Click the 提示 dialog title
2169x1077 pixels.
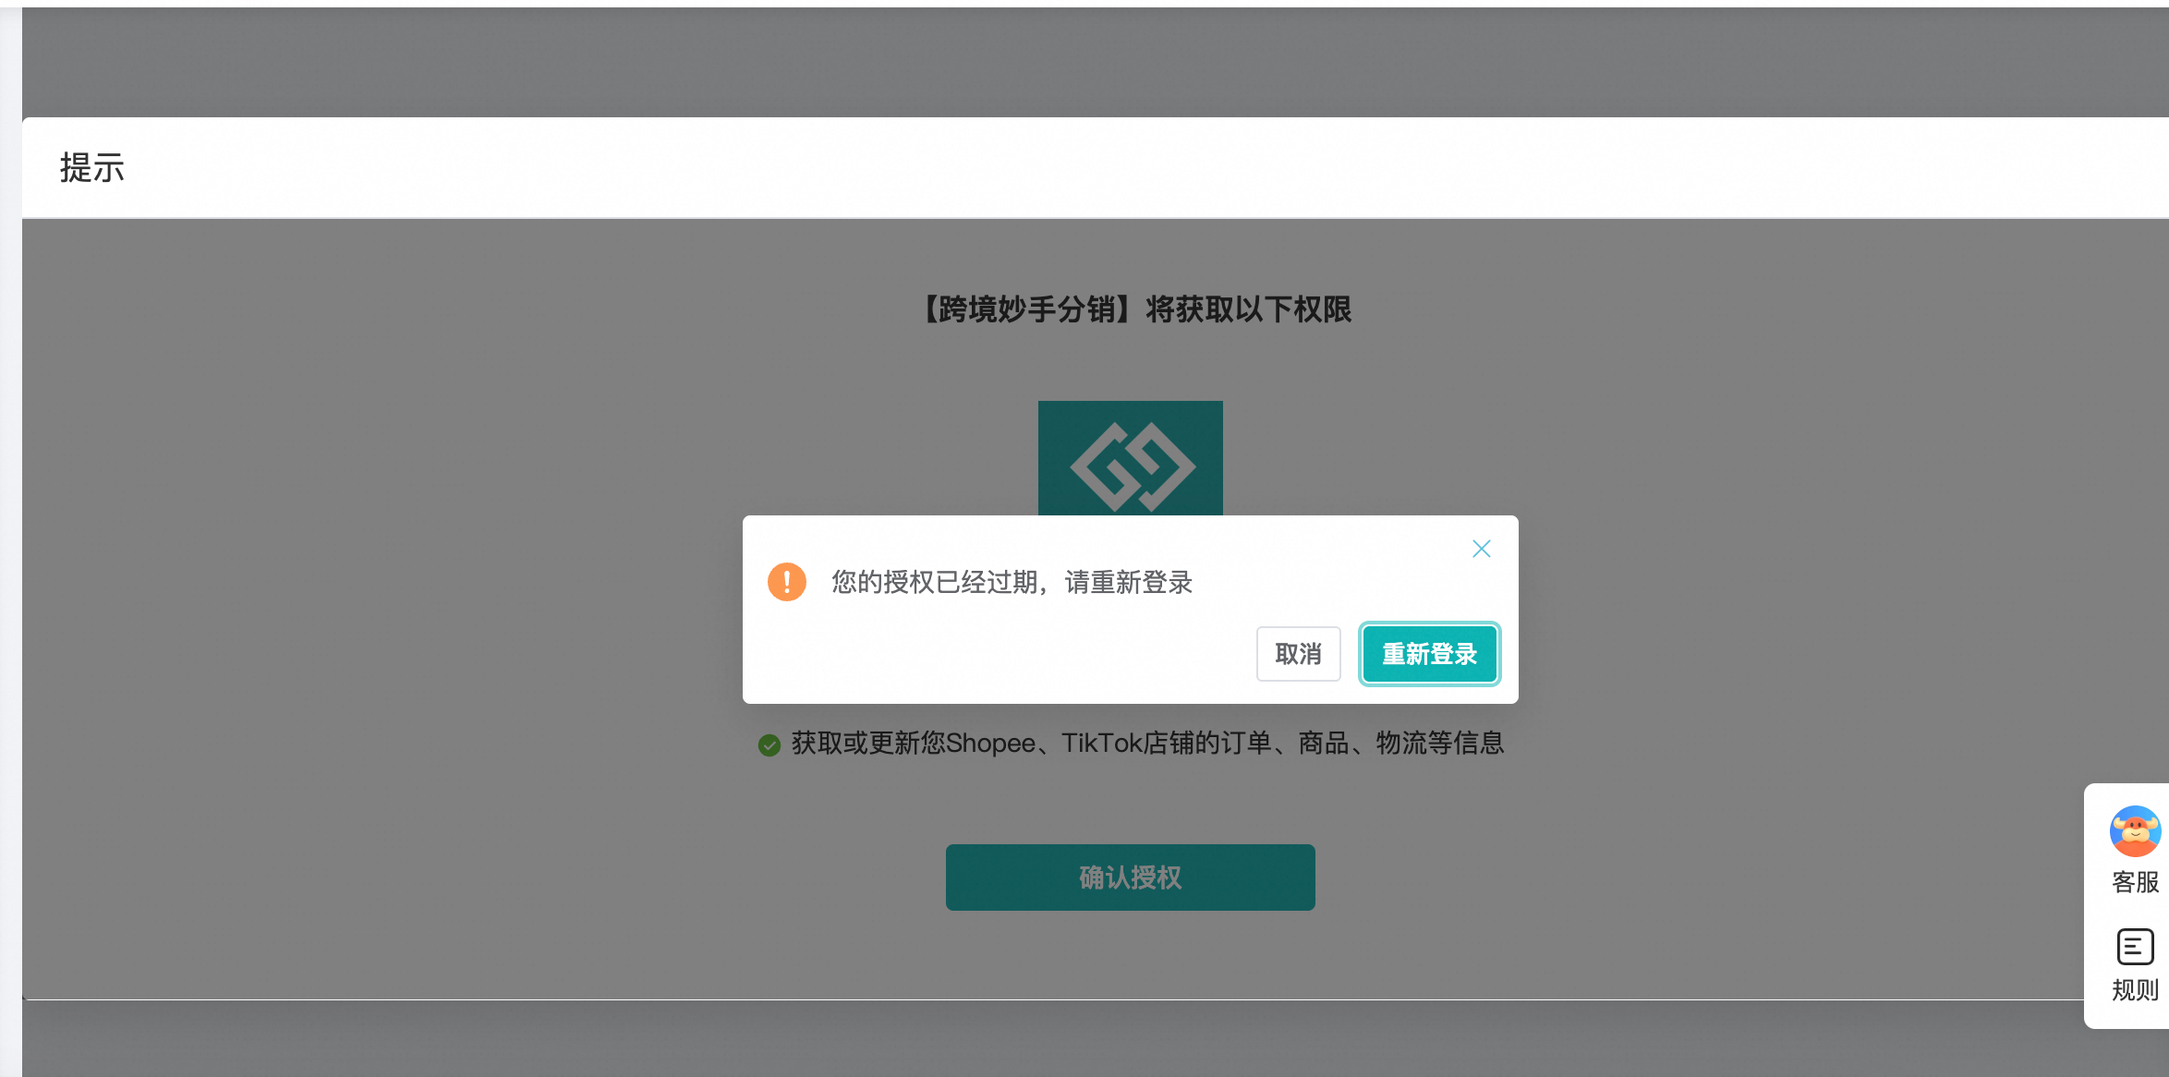click(x=92, y=168)
